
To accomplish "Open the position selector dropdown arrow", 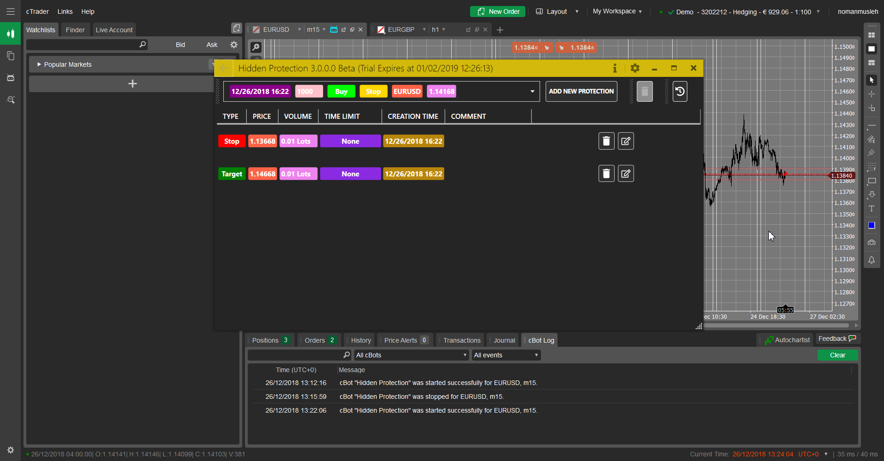I will click(x=532, y=91).
